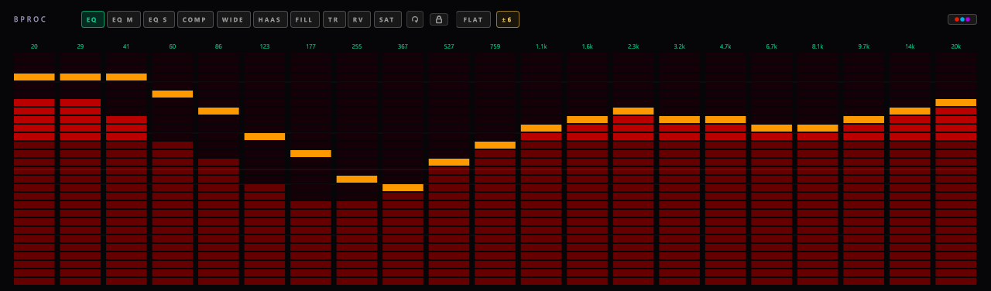Adjust the 6.7k band orange slider handle

pyautogui.click(x=771, y=128)
